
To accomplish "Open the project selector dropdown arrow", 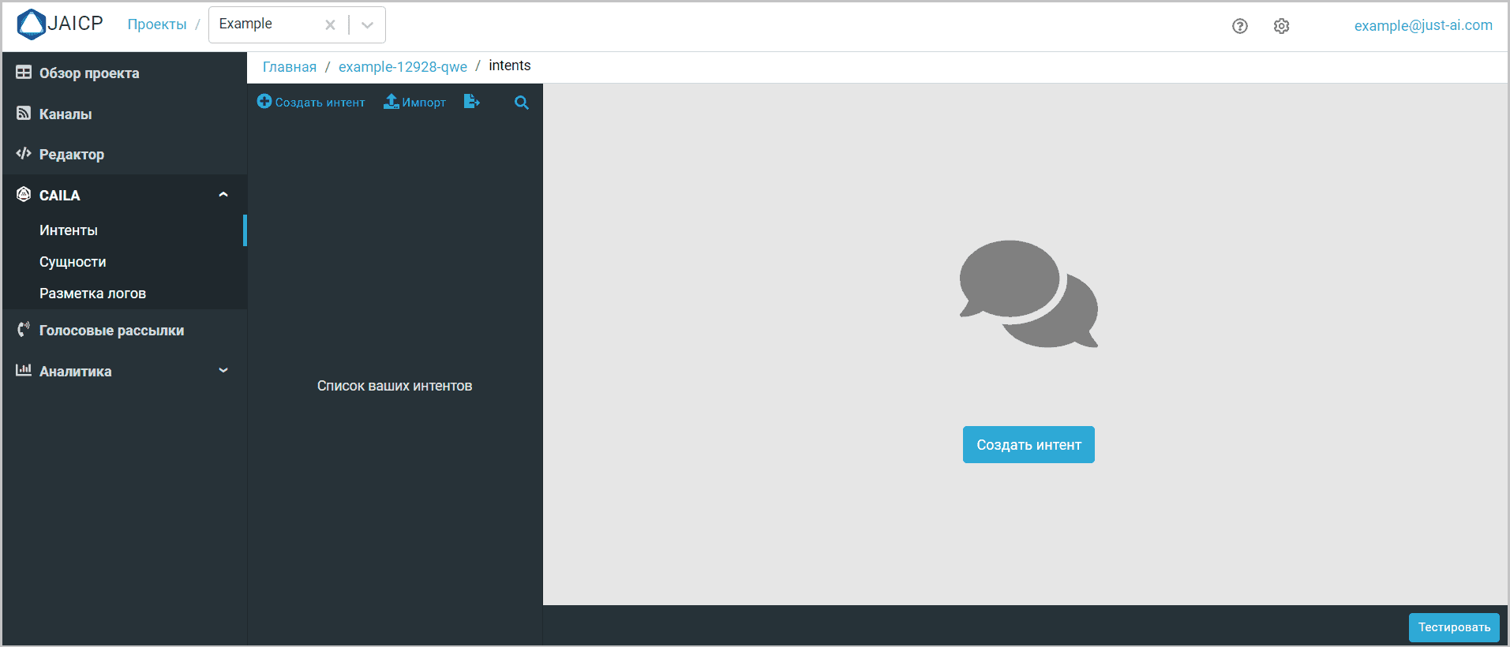I will coord(367,25).
